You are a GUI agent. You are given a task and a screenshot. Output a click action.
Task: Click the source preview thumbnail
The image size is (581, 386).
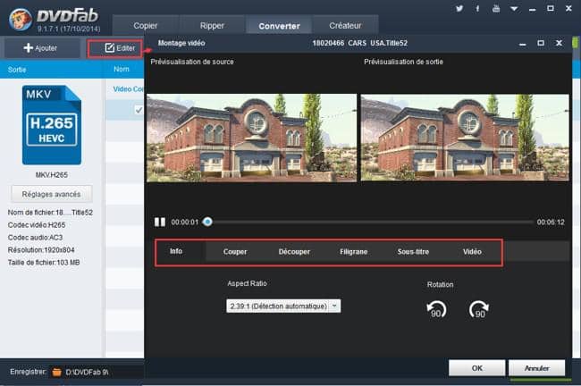[251, 138]
